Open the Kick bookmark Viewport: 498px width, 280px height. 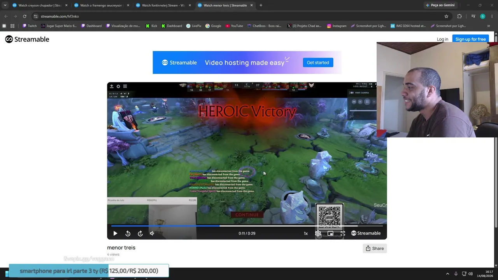(x=151, y=26)
